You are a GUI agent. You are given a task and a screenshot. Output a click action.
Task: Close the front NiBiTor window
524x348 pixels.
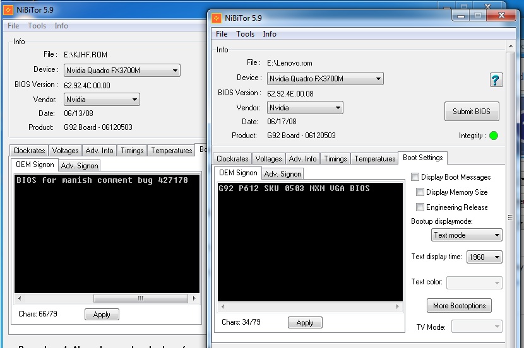pyautogui.click(x=501, y=15)
